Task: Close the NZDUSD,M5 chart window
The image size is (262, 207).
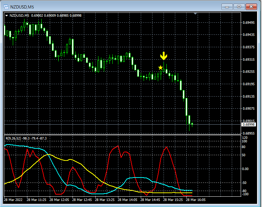Action: pyautogui.click(x=251, y=6)
